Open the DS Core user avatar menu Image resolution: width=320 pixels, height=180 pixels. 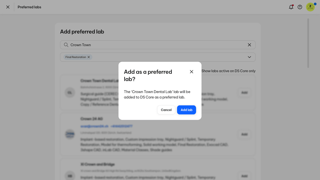310,7
